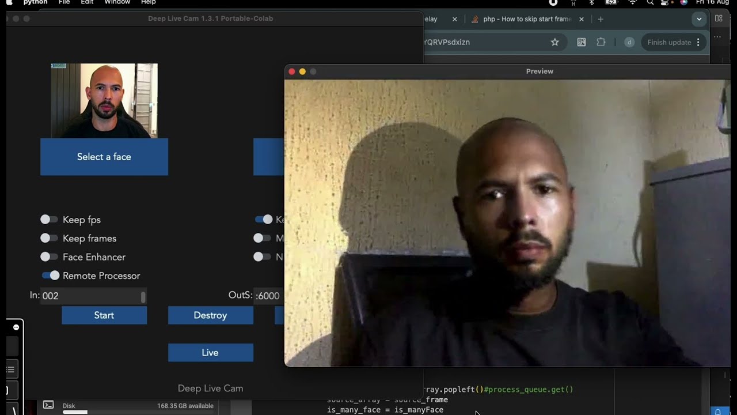Screen dimensions: 737x415
Task: Close the tab ending in 'elay'
Action: tap(455, 19)
